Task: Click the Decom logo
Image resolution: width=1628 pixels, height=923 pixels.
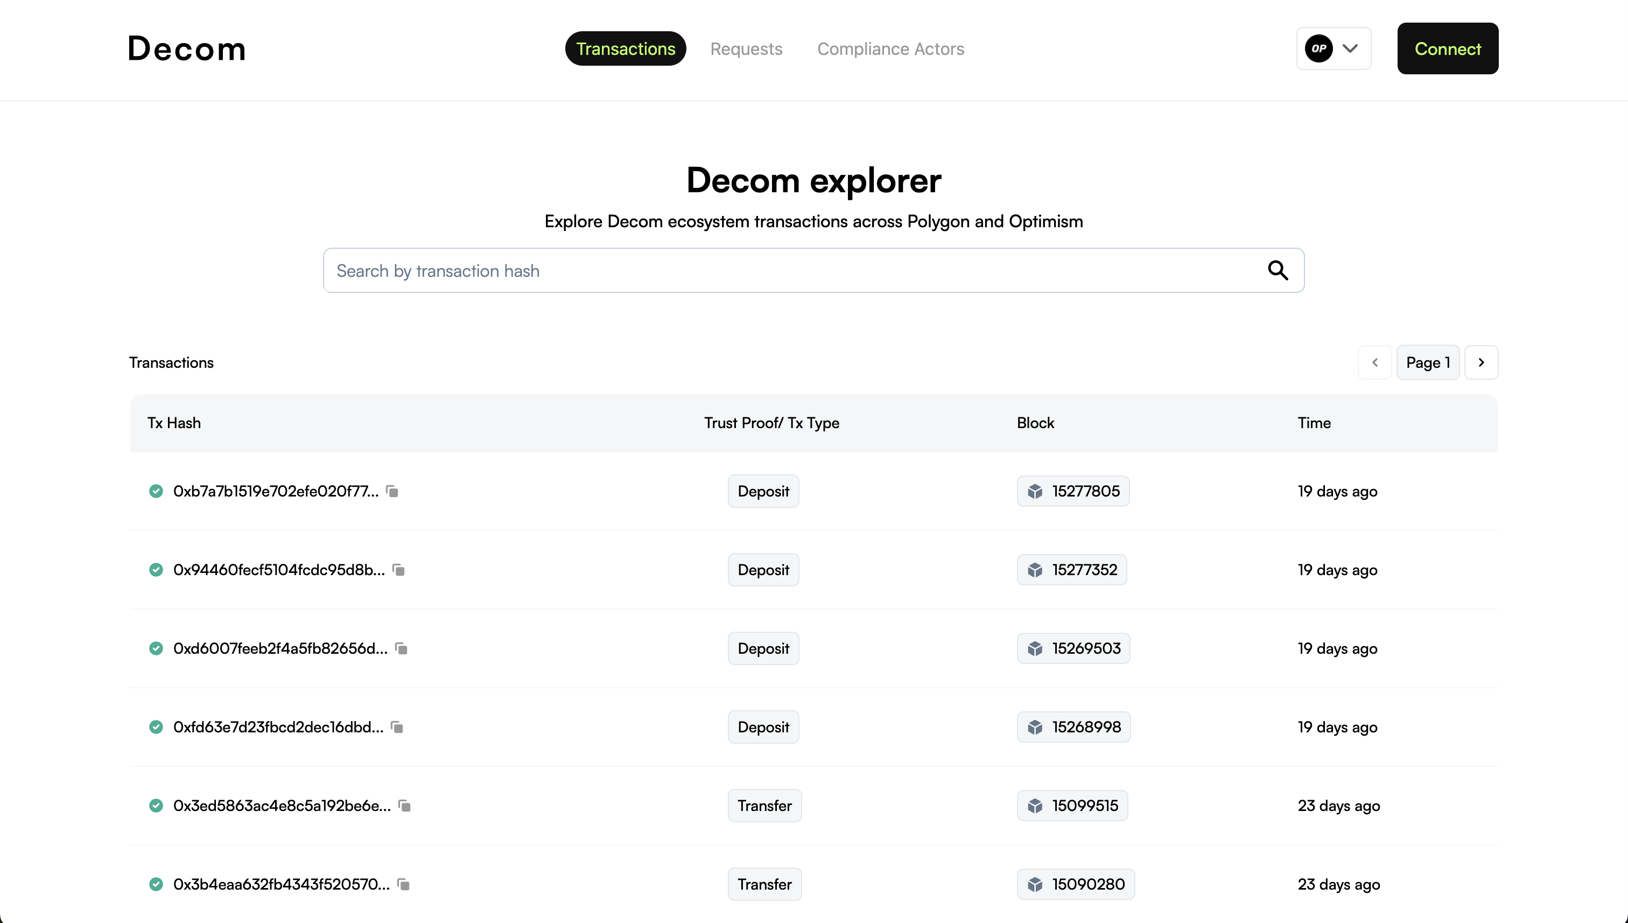Action: coord(187,49)
